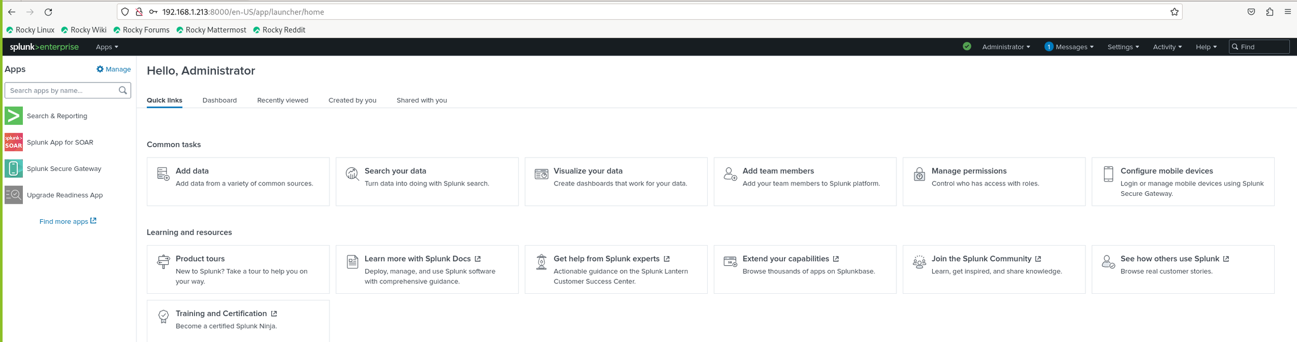The height and width of the screenshot is (342, 1297).
Task: Open the Administrator dropdown menu
Action: pos(1006,47)
